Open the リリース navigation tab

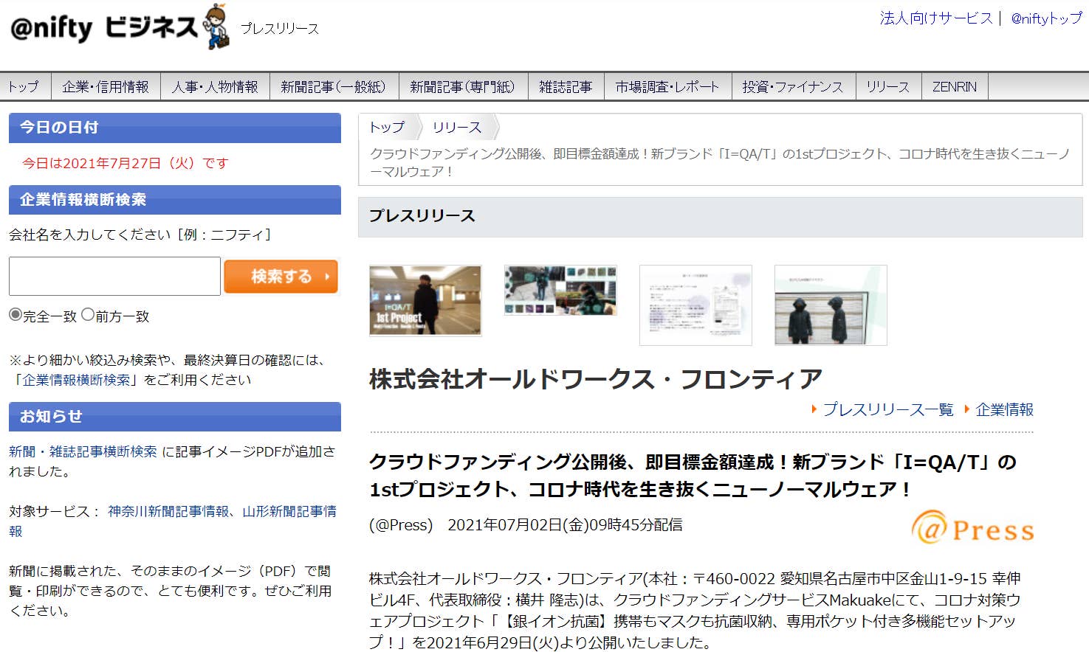click(888, 87)
